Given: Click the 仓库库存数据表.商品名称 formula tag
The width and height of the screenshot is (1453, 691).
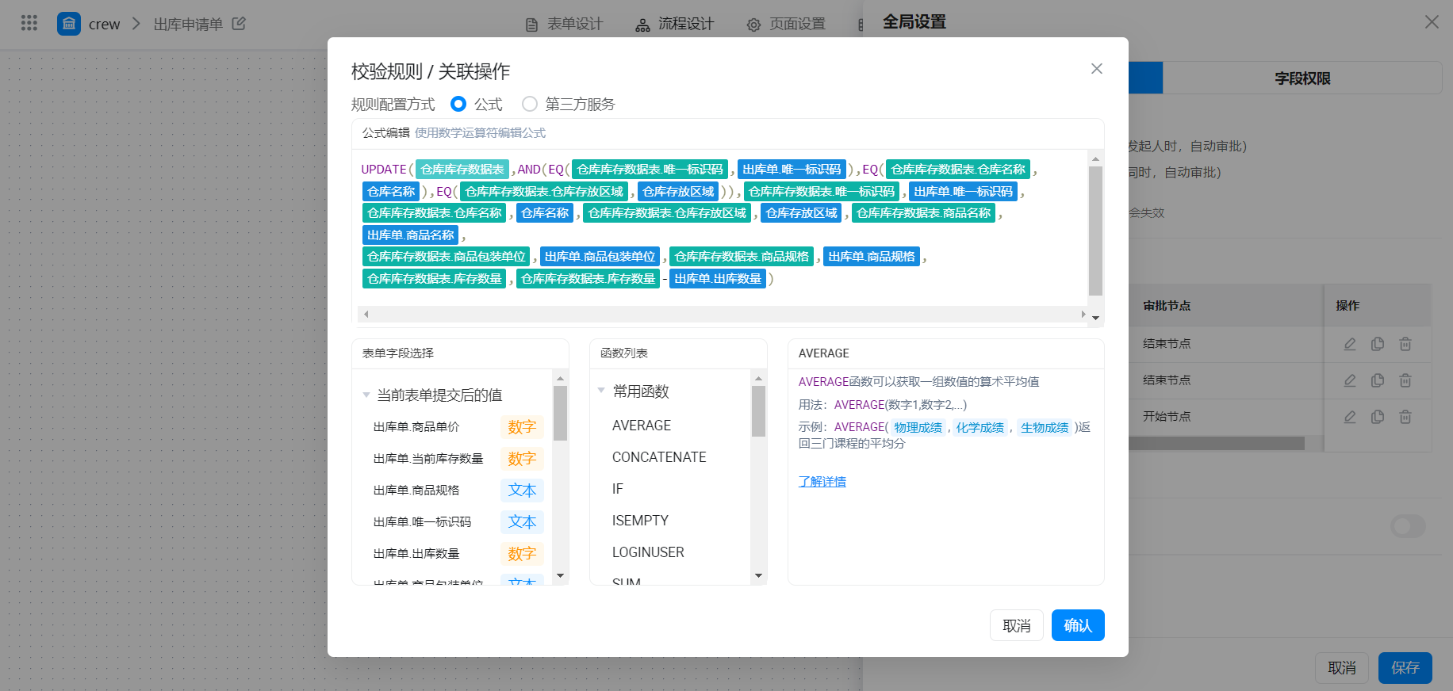Looking at the screenshot, I should (924, 213).
